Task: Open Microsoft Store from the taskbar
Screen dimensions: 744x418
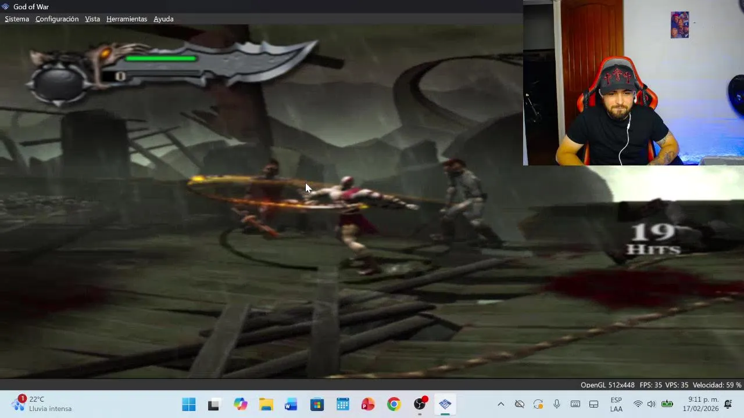Action: coord(317,405)
